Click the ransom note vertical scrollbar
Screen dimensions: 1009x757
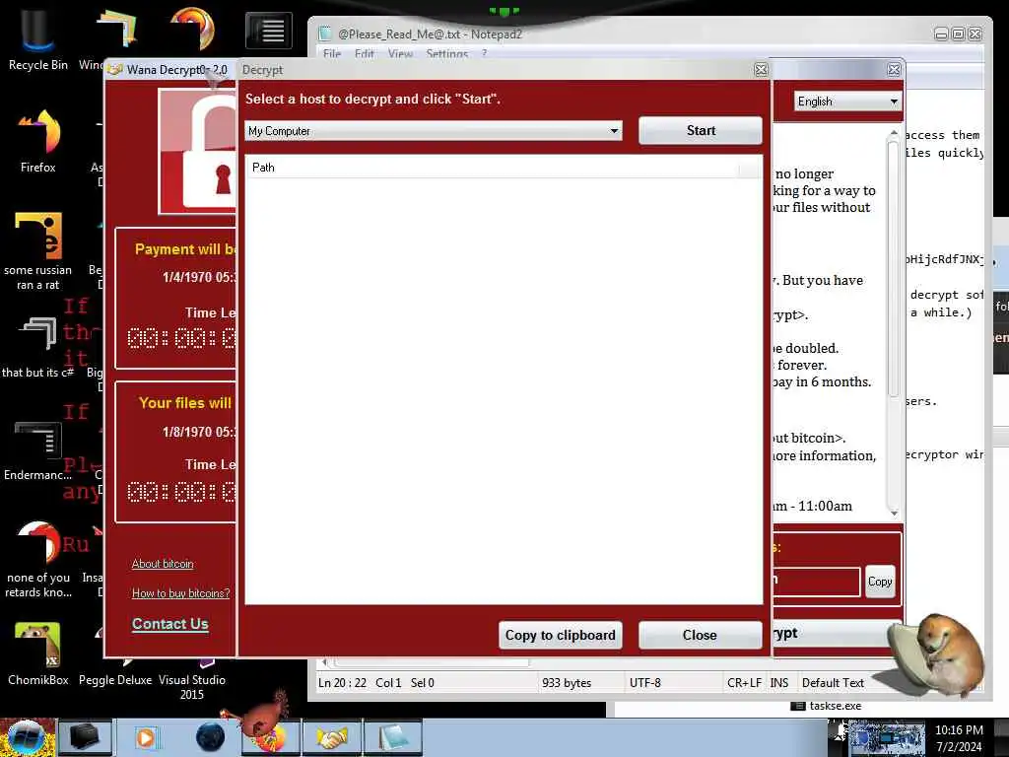pos(893,270)
